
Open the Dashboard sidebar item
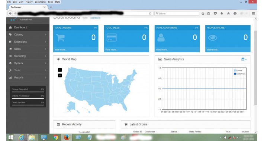pos(28,27)
